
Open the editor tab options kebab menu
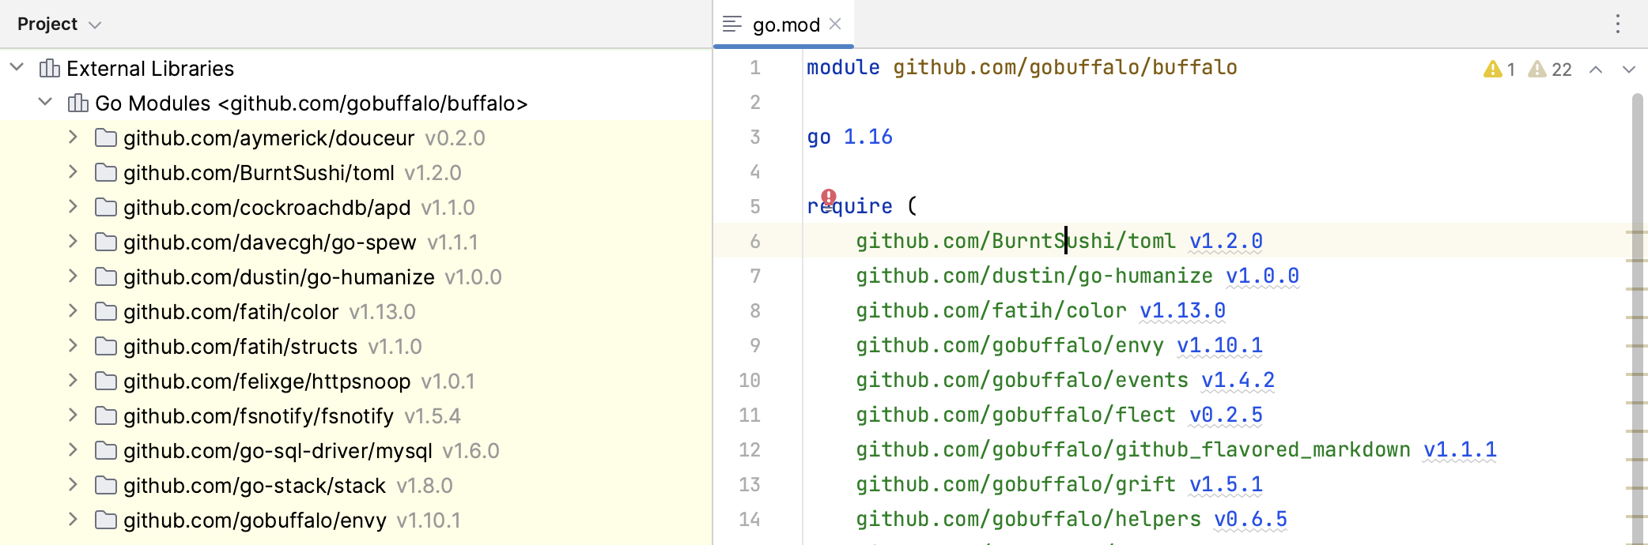[x=1617, y=24]
